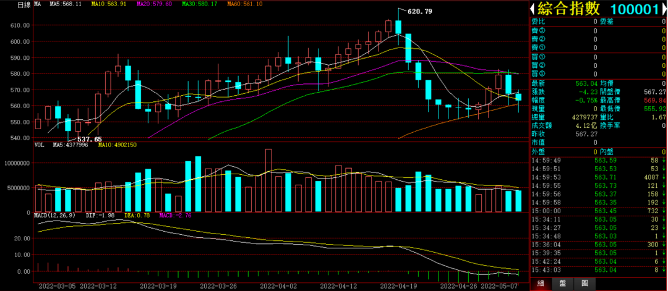Switch to the 圖 tab

(x=584, y=283)
